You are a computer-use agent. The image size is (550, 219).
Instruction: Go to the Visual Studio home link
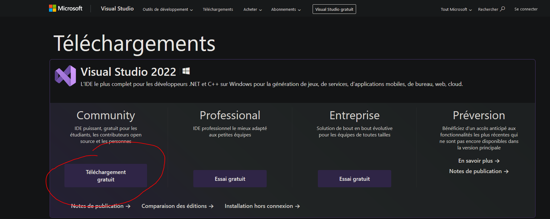click(x=117, y=9)
